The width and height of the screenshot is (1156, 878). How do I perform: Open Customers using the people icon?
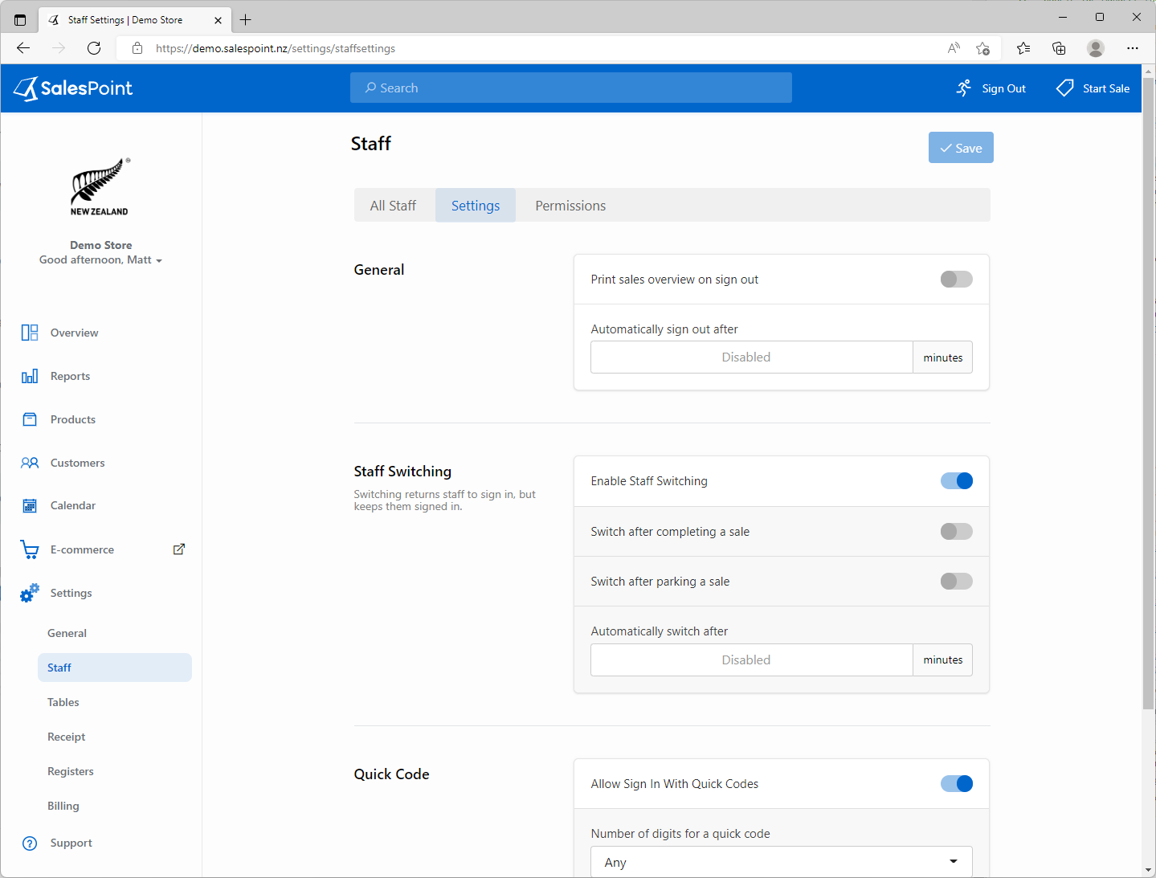tap(30, 463)
